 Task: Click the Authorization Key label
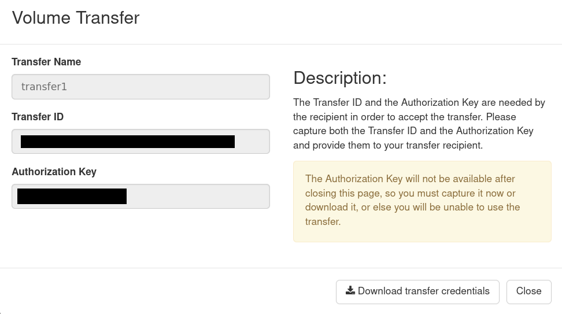tap(54, 172)
